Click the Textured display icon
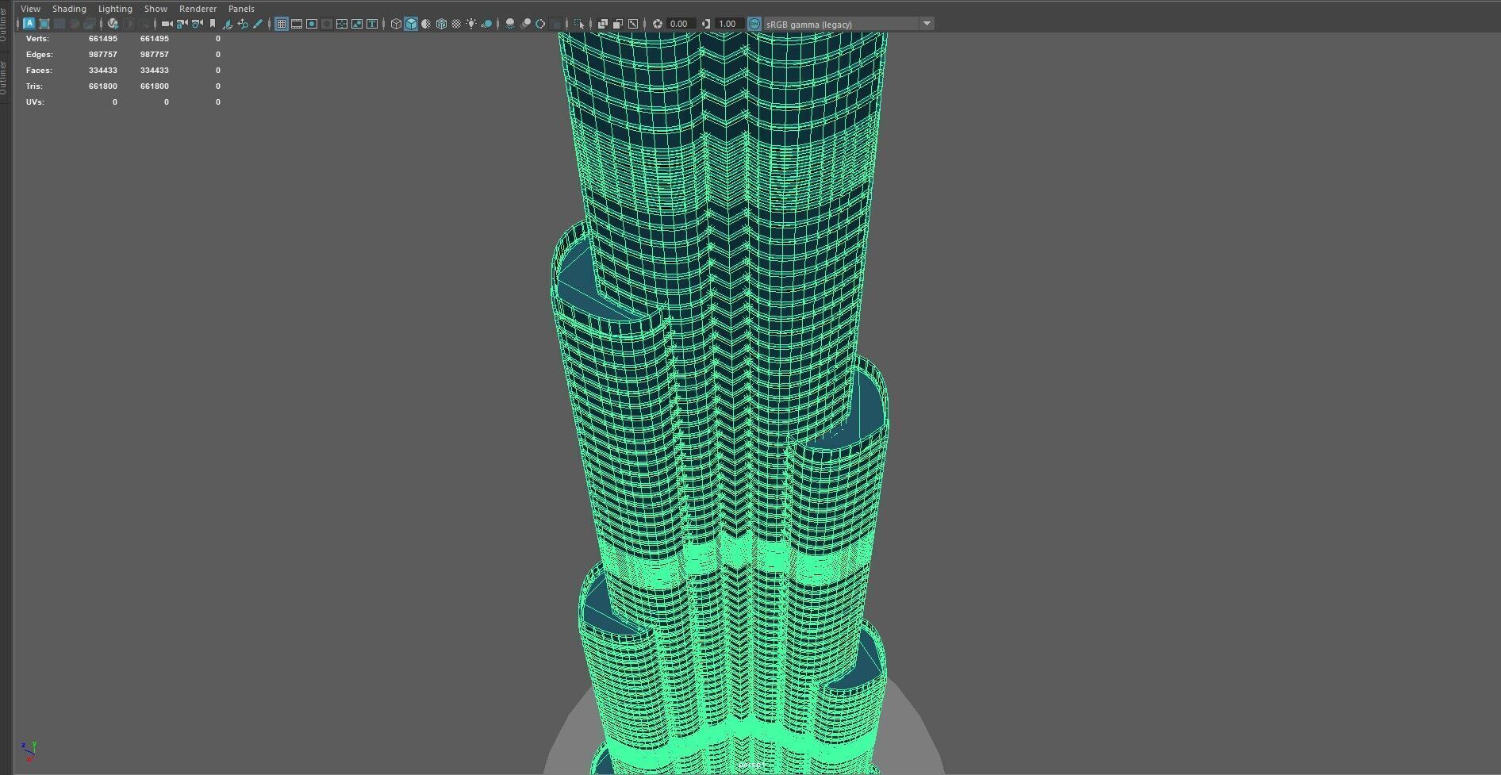The height and width of the screenshot is (775, 1501). click(x=456, y=24)
